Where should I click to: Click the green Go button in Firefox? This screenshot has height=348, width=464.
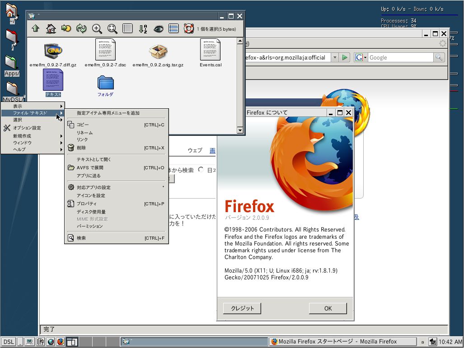click(345, 57)
